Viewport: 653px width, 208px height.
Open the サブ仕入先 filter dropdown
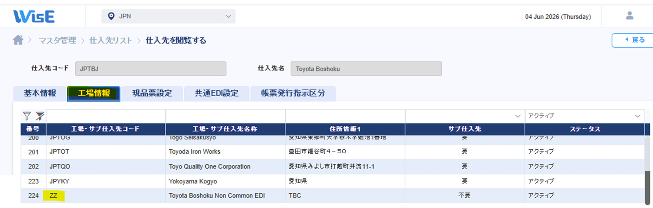pyautogui.click(x=465, y=116)
